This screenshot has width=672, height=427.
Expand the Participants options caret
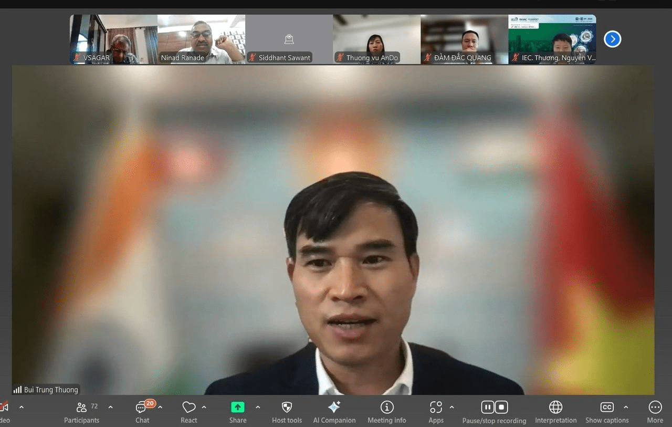tap(110, 407)
